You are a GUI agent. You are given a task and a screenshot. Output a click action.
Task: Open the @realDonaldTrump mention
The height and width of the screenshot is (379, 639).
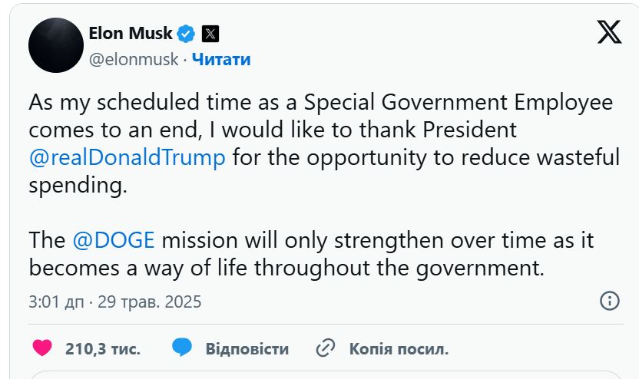coord(127,157)
